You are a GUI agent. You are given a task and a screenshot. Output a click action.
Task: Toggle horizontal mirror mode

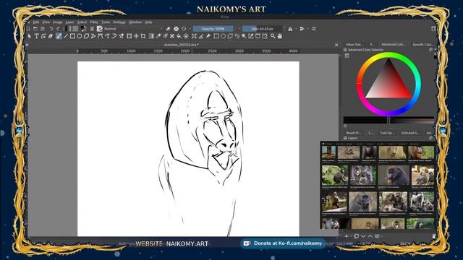point(290,29)
